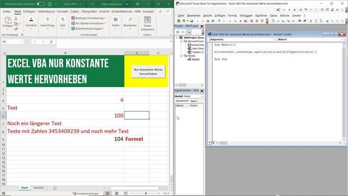Open the Entwicklertools ribbon tab
348x196 pixels.
click(122, 11)
